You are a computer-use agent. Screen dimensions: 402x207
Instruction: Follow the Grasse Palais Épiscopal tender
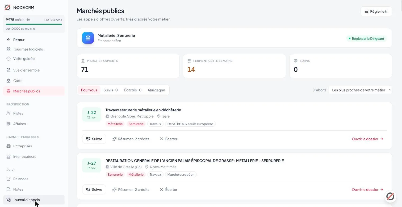pyautogui.click(x=94, y=190)
